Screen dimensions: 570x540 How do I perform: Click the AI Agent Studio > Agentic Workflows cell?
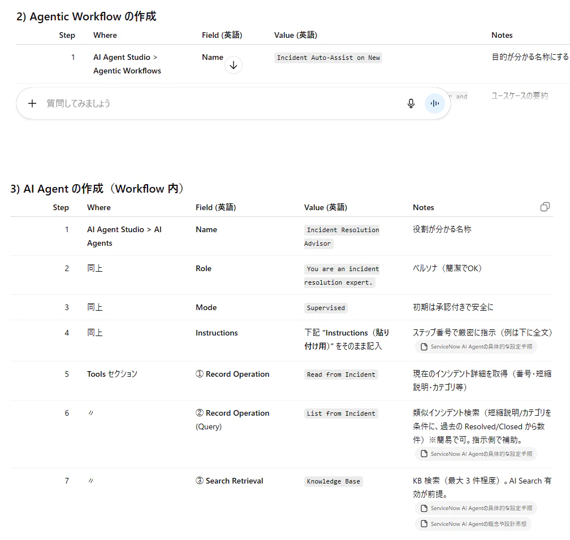(127, 64)
